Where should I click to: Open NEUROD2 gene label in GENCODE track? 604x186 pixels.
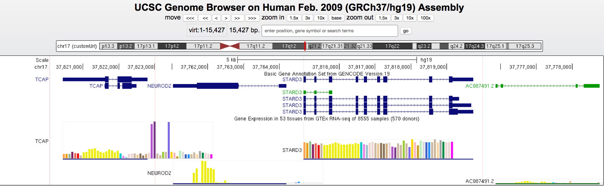tap(159, 86)
